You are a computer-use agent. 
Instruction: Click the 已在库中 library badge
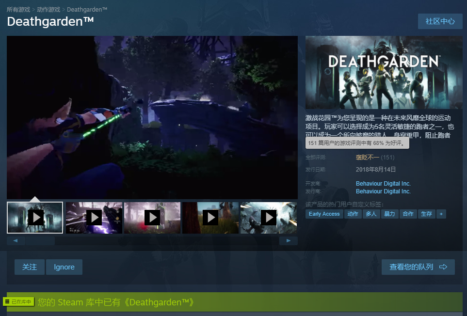(x=18, y=302)
